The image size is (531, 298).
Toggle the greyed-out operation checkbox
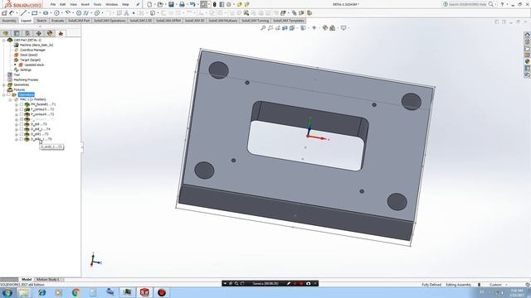tap(22, 119)
